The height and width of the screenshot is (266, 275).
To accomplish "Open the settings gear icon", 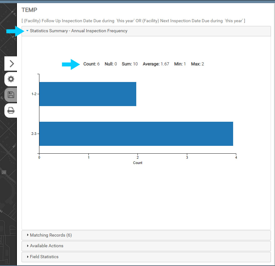I will click(11, 79).
